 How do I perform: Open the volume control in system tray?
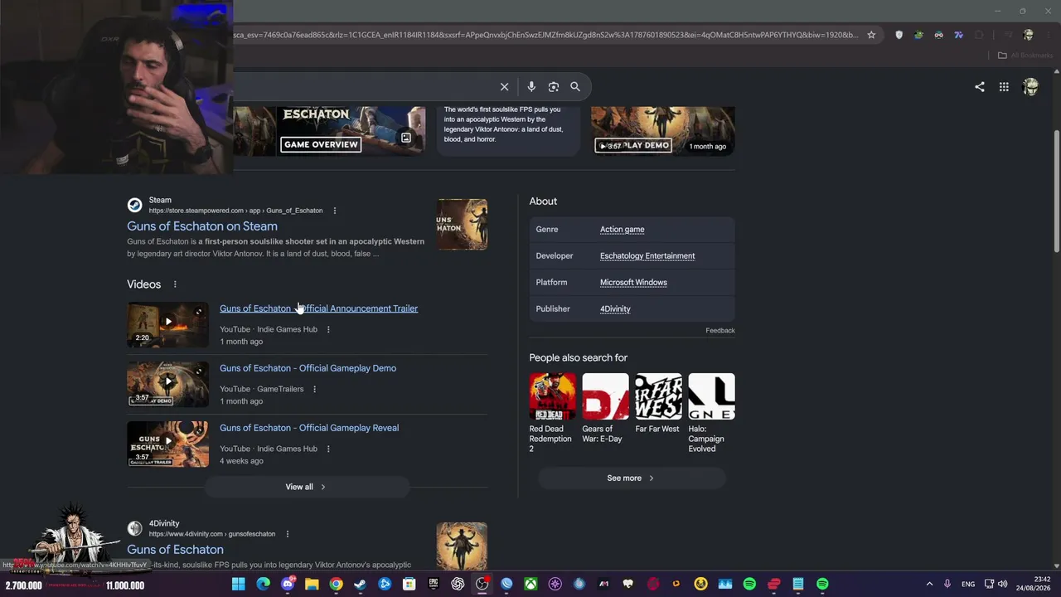1002,585
